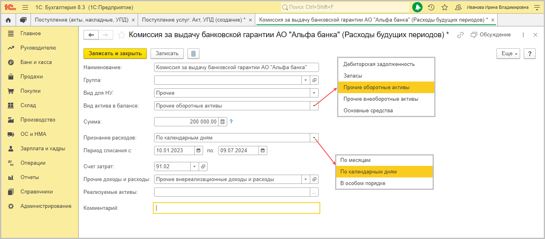Image resolution: width=545 pixels, height=239 pixels.
Task: Click the ellipsis button of Реализуемые активы
Action: point(314,192)
